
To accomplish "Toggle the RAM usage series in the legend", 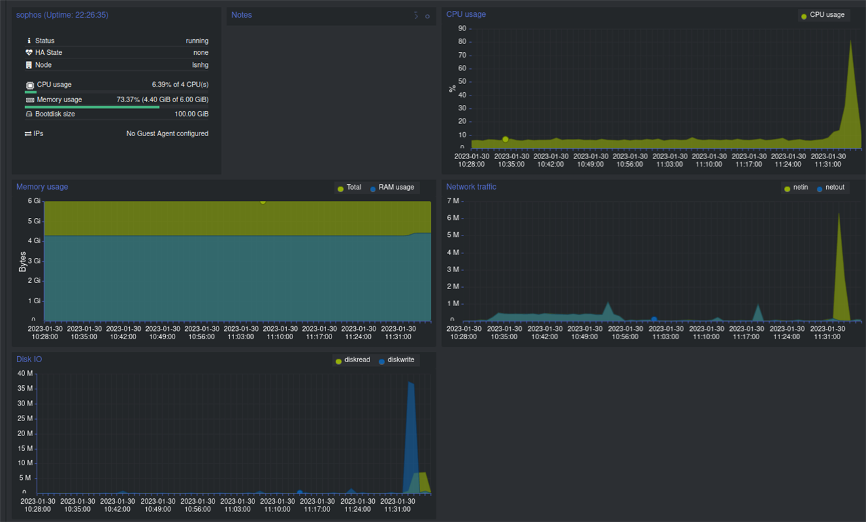I will click(392, 188).
